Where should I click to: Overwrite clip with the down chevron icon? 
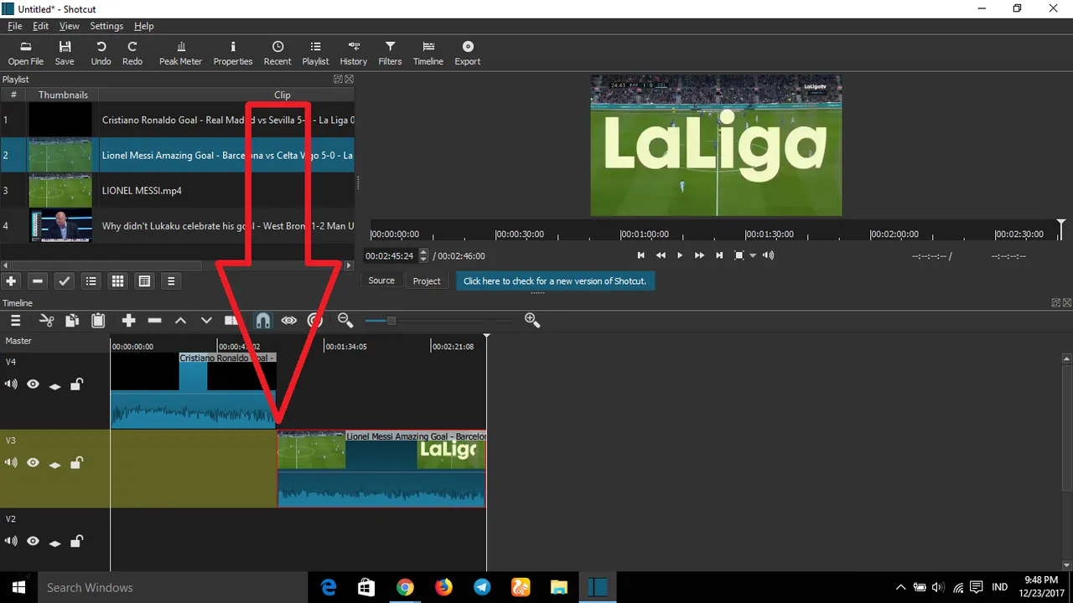point(206,320)
